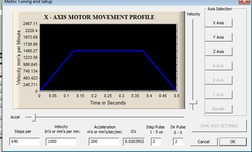Cancel the motor tuning dialog
The height and width of the screenshot is (152, 252).
(x=204, y=142)
